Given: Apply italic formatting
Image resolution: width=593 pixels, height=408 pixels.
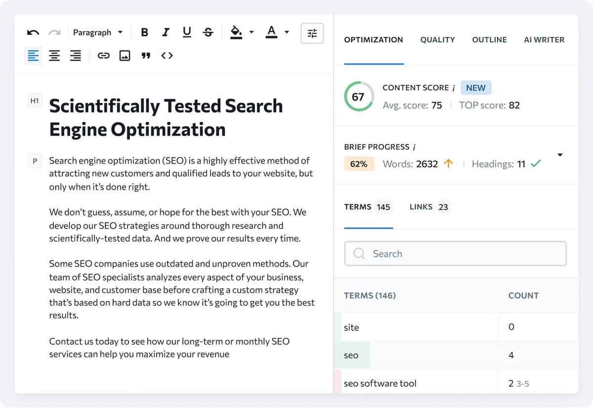Looking at the screenshot, I should [166, 32].
